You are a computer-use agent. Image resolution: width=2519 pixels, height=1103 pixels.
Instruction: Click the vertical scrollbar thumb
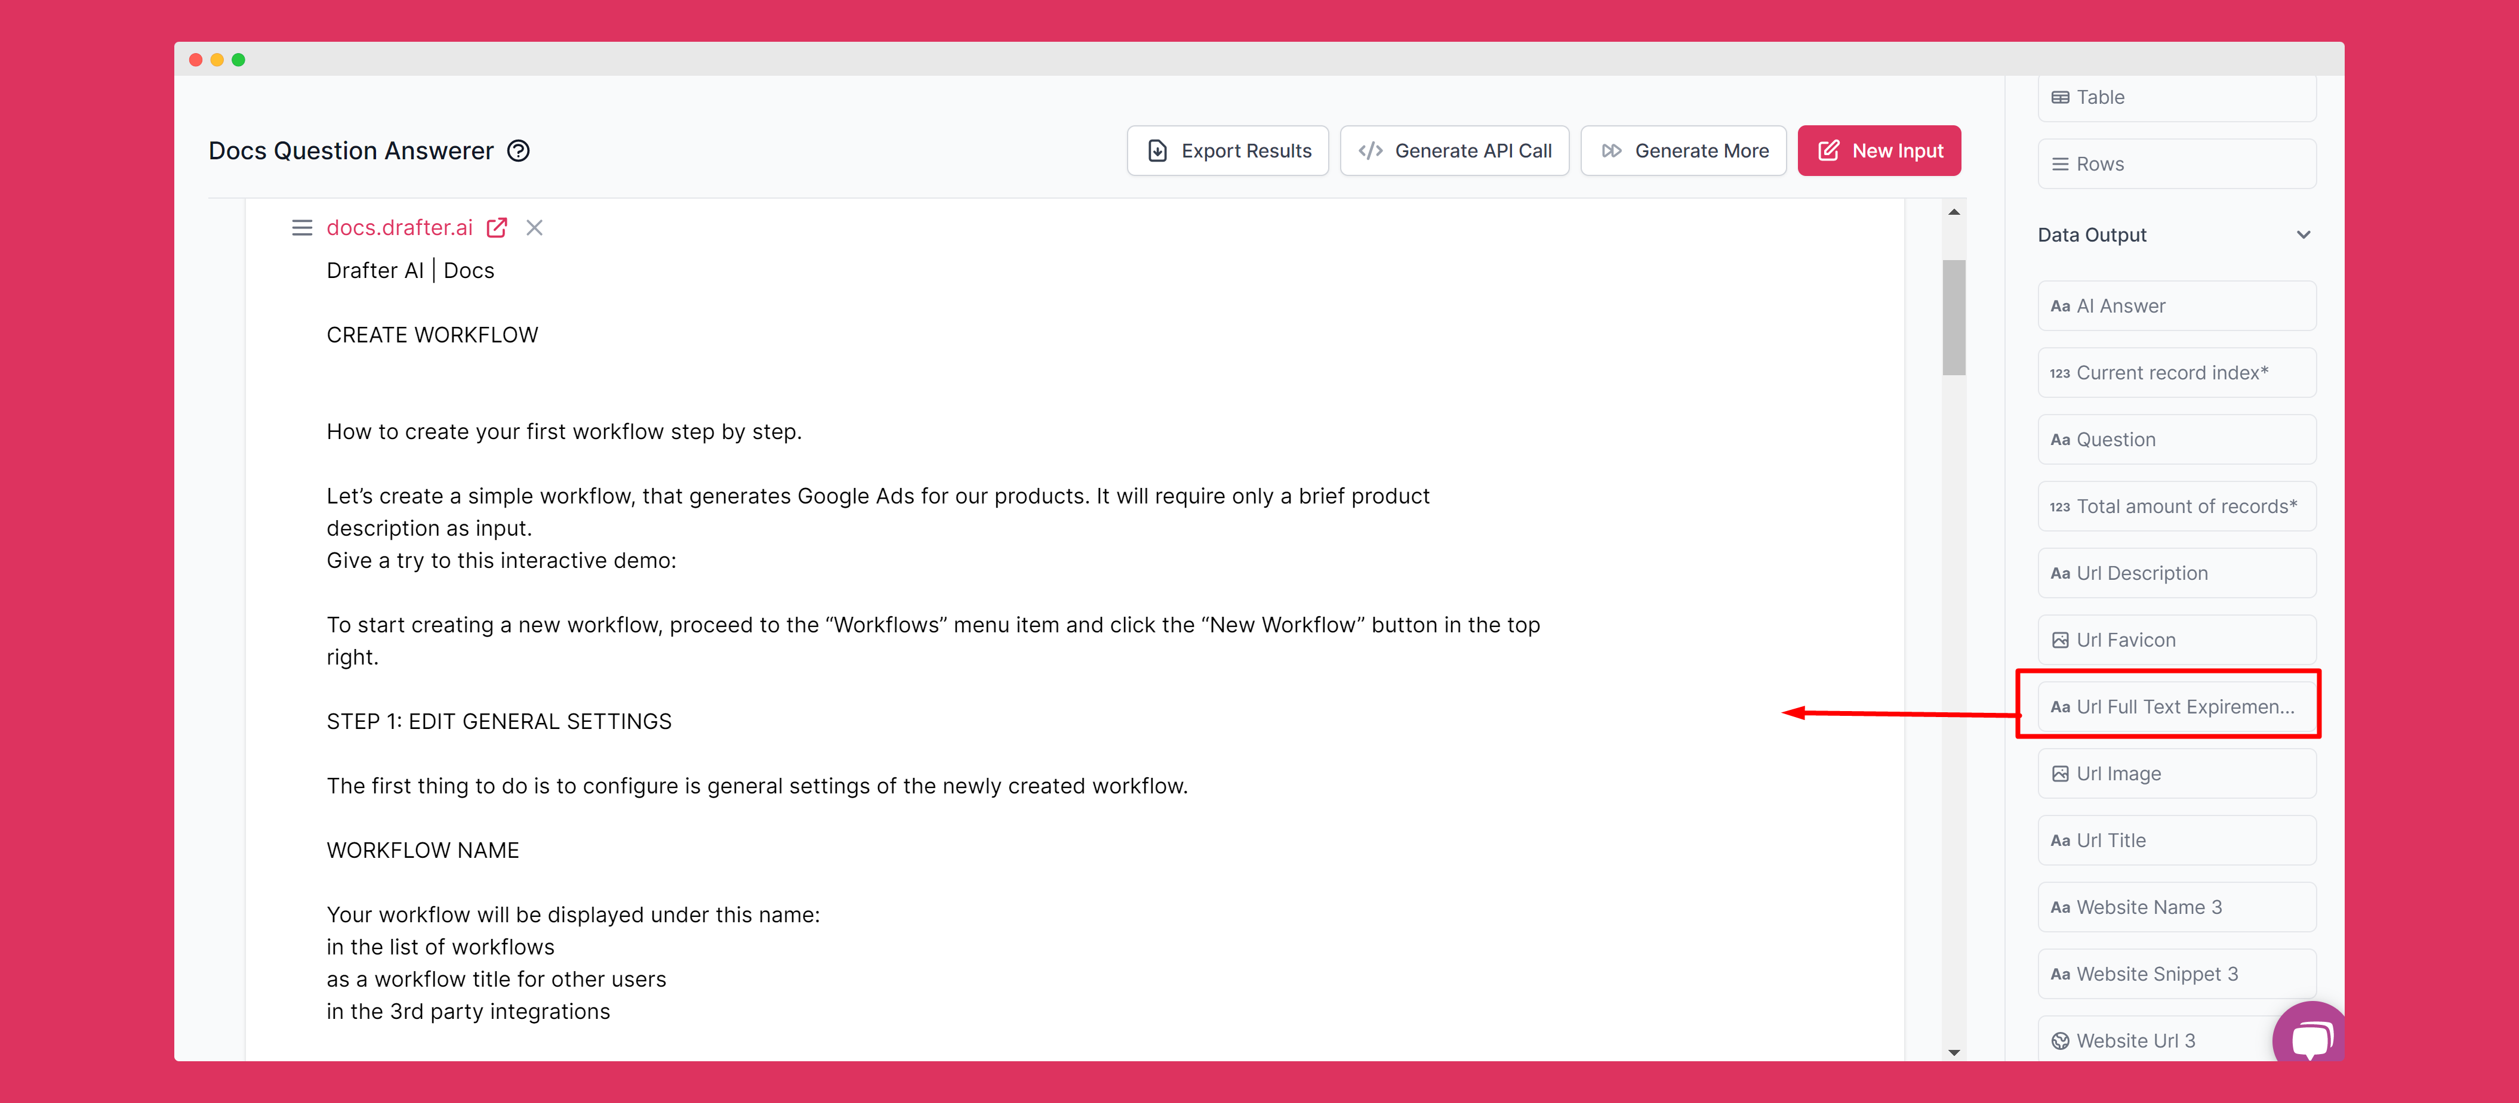pyautogui.click(x=1953, y=317)
